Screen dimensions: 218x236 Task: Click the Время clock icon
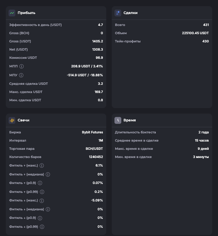coord(118,120)
